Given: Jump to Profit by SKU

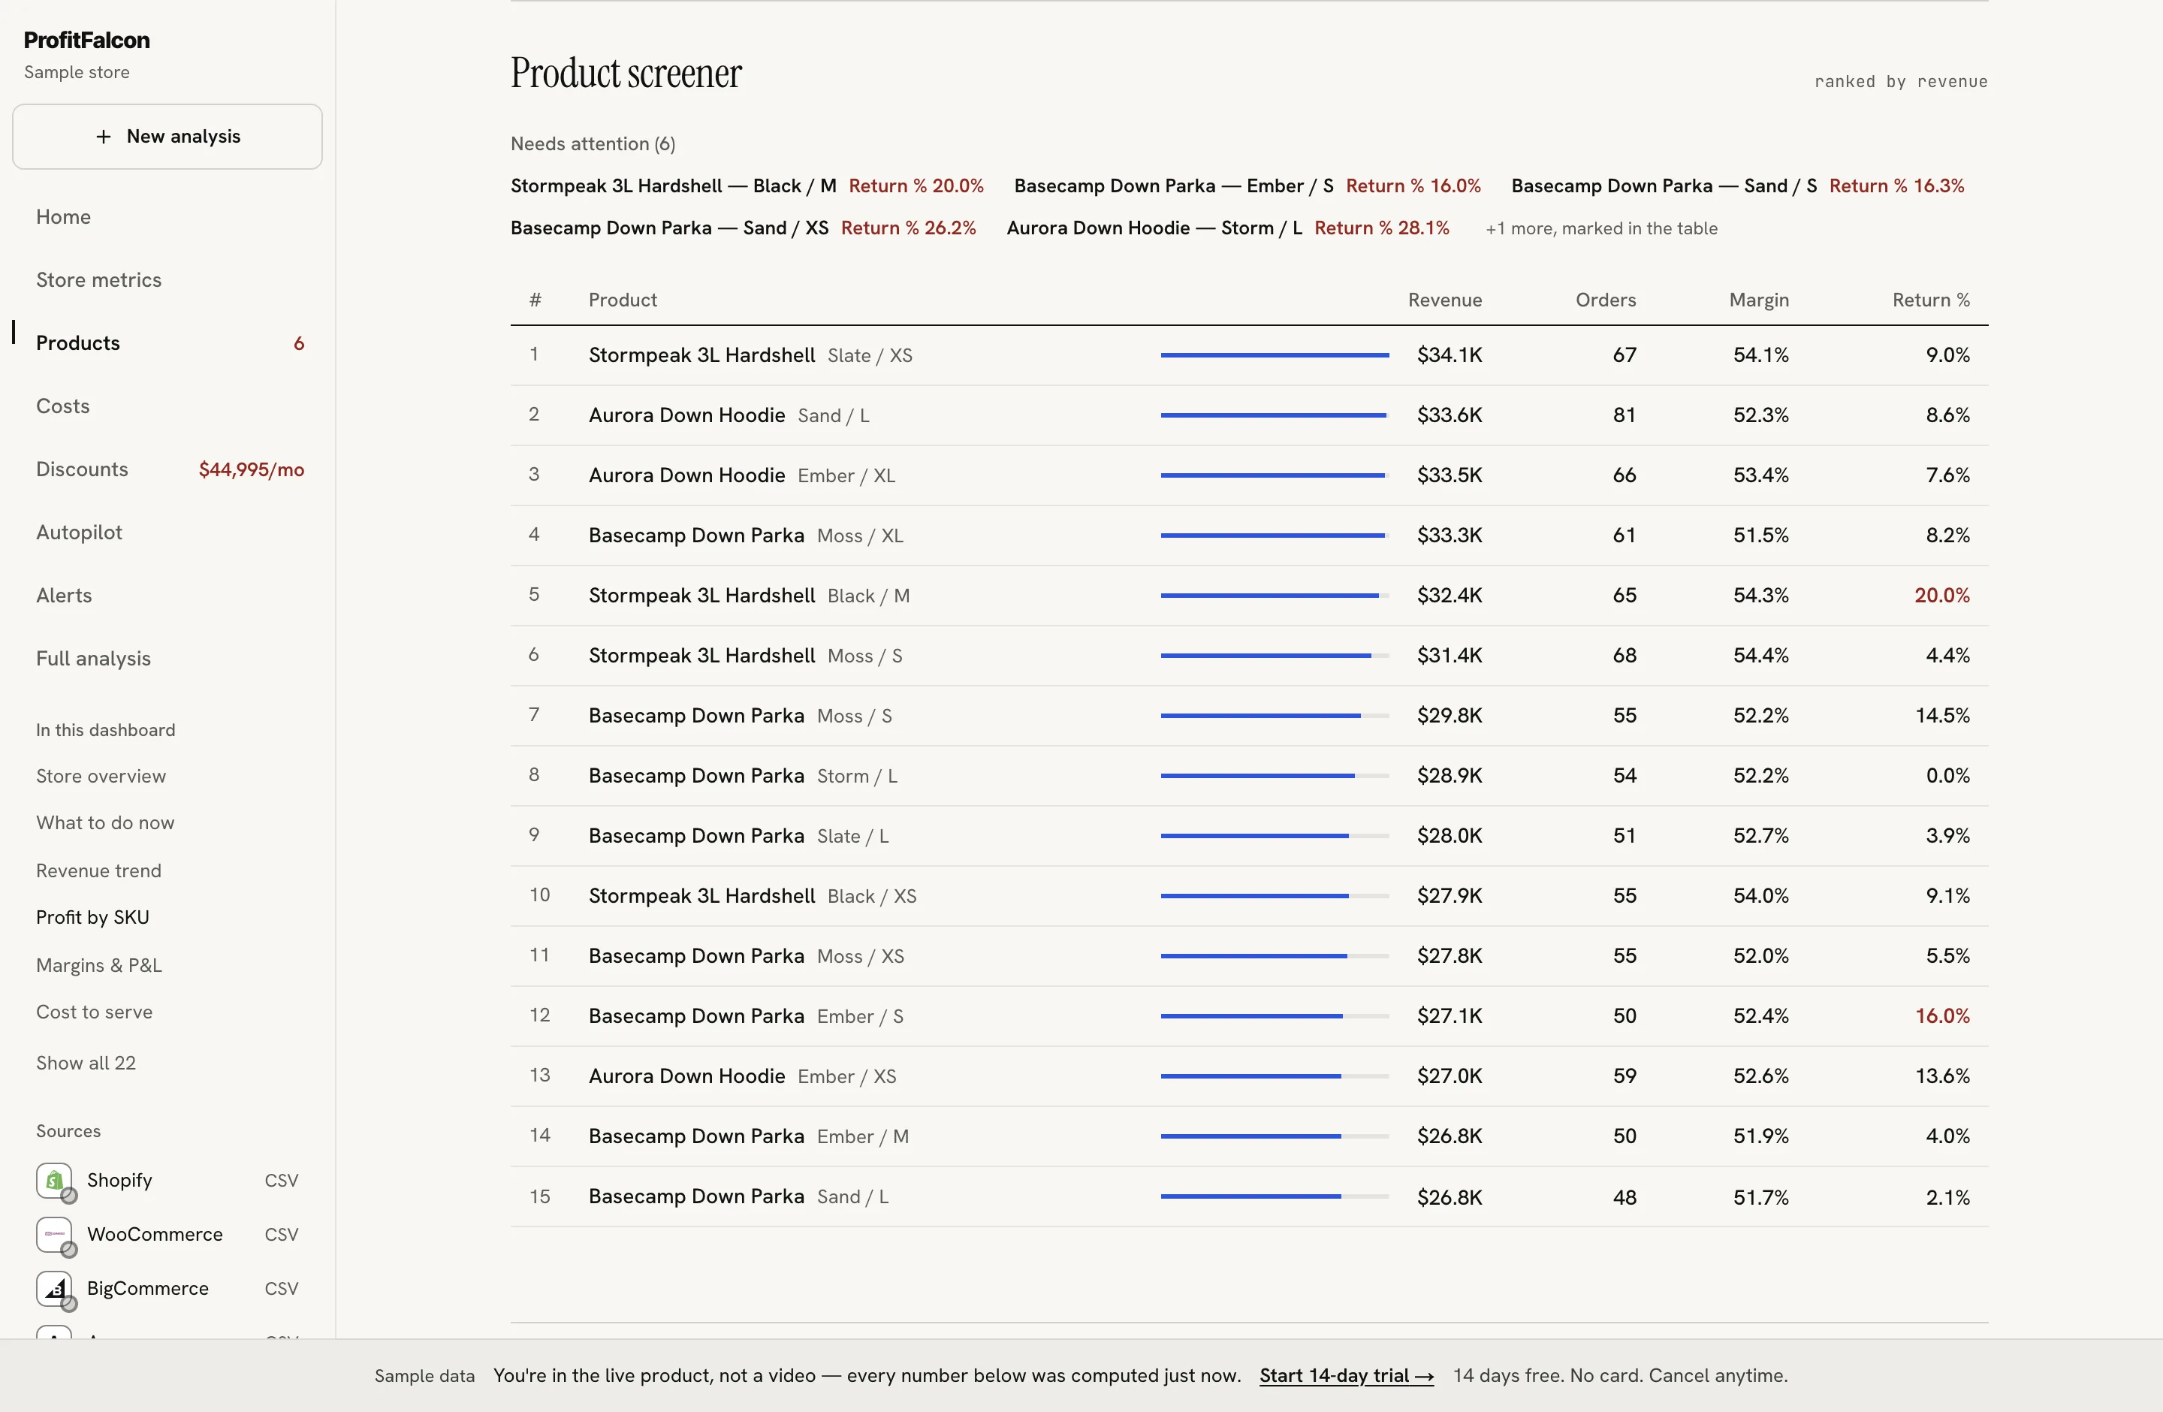Looking at the screenshot, I should 92,918.
